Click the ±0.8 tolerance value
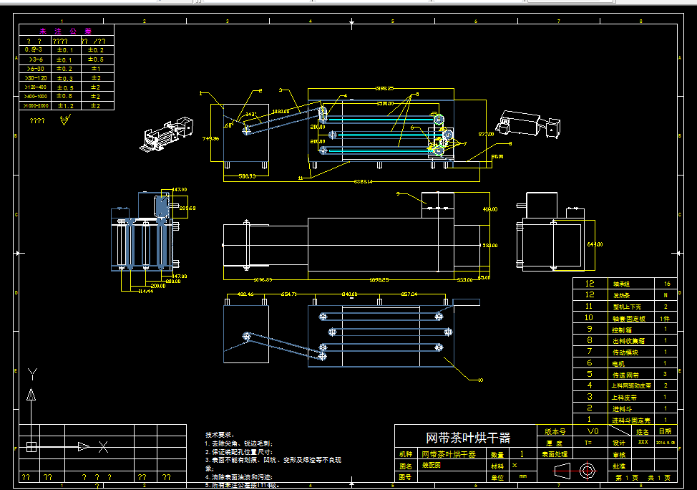The image size is (697, 490). [64, 96]
